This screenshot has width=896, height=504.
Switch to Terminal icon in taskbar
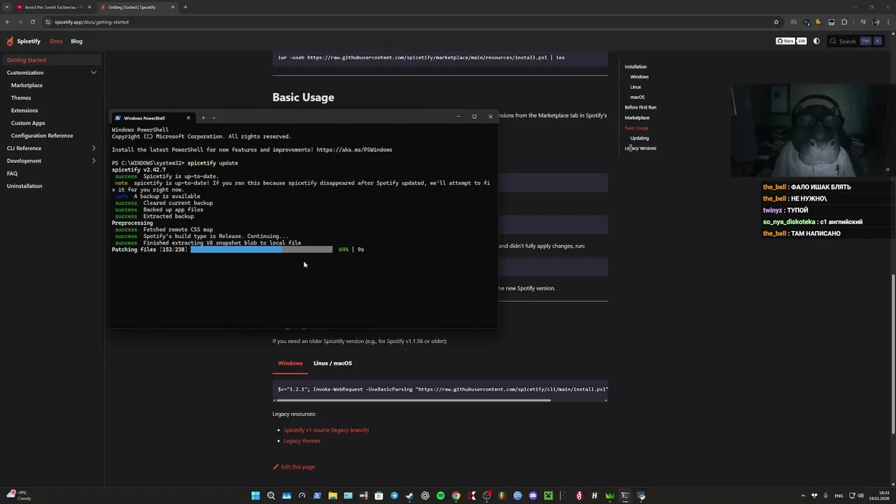pos(625,496)
